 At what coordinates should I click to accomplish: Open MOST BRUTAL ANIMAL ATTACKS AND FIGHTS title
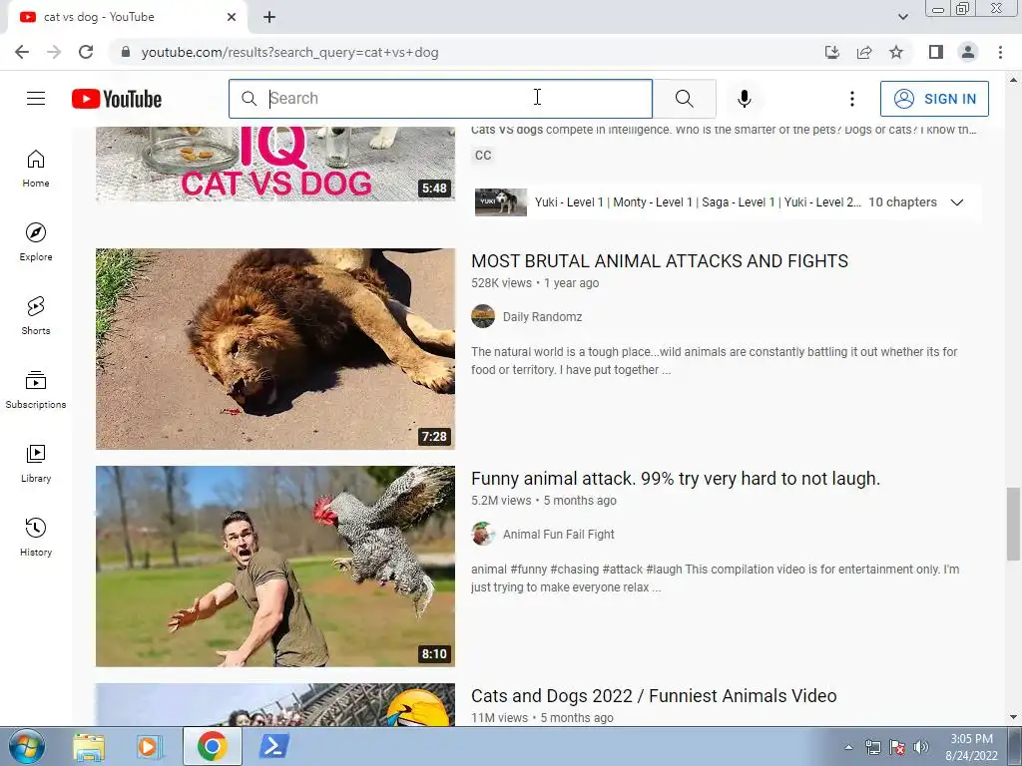click(660, 261)
